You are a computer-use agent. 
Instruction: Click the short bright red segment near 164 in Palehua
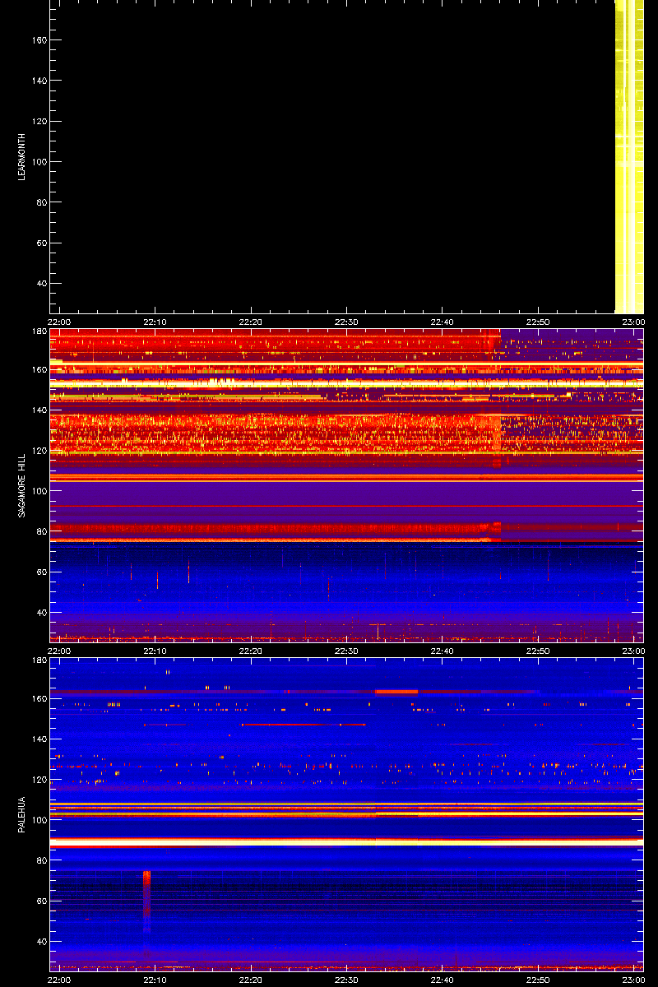[396, 692]
